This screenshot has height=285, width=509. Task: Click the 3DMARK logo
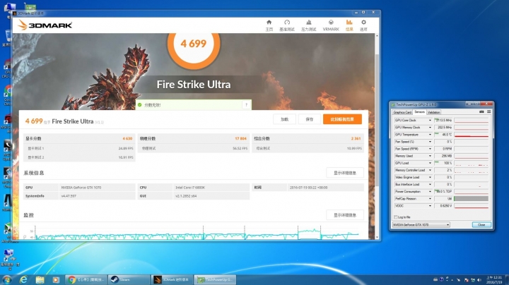[45, 25]
